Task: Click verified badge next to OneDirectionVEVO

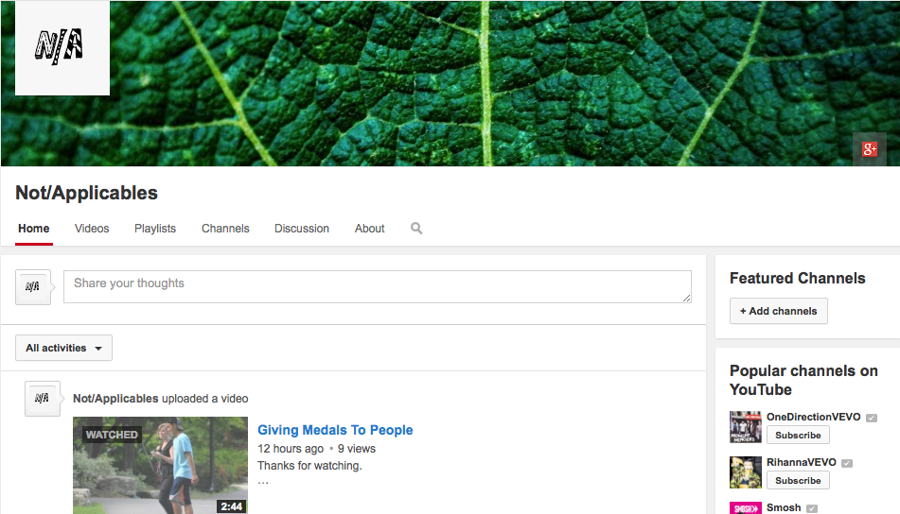Action: click(872, 418)
